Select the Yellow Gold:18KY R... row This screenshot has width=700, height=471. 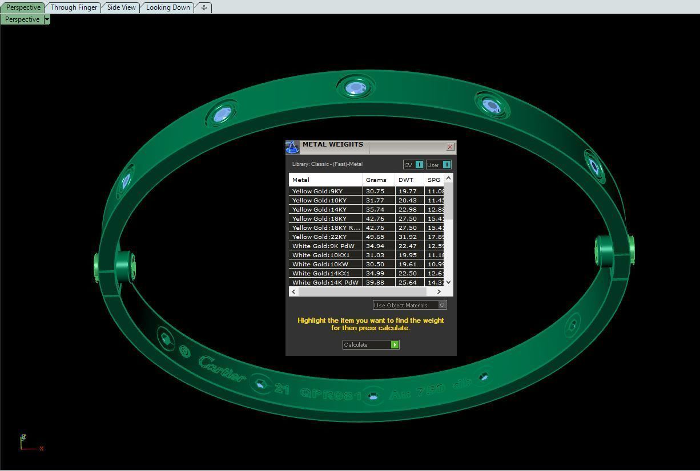click(x=366, y=228)
